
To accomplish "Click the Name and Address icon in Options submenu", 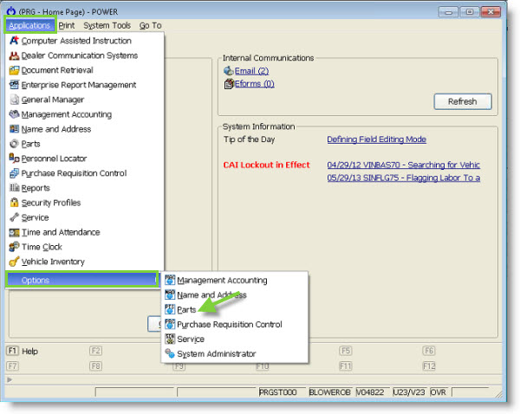I will point(170,294).
